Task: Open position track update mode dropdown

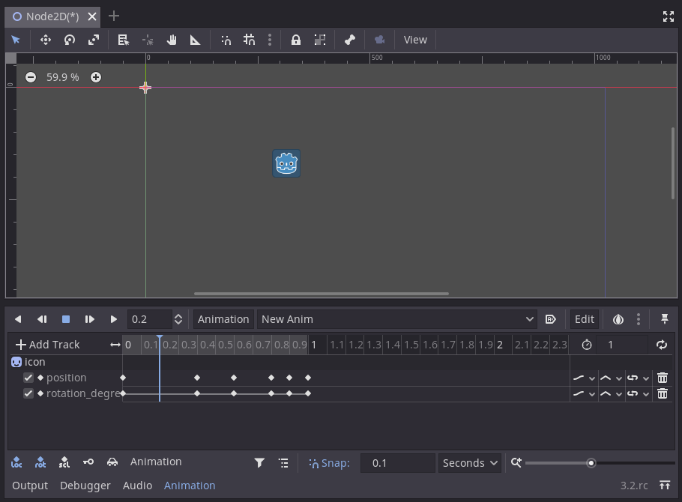Action: pyautogui.click(x=584, y=378)
